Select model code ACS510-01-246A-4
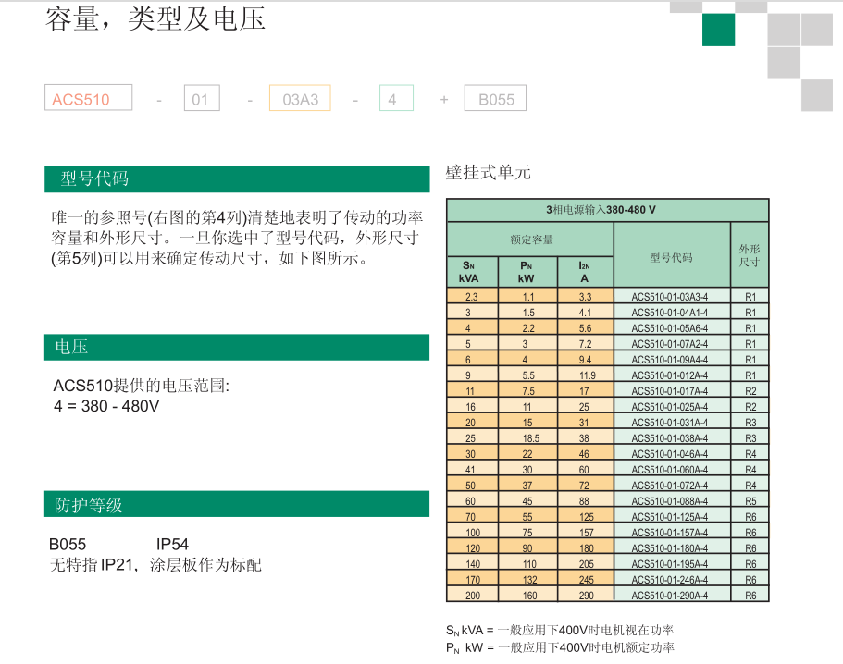 (x=670, y=579)
